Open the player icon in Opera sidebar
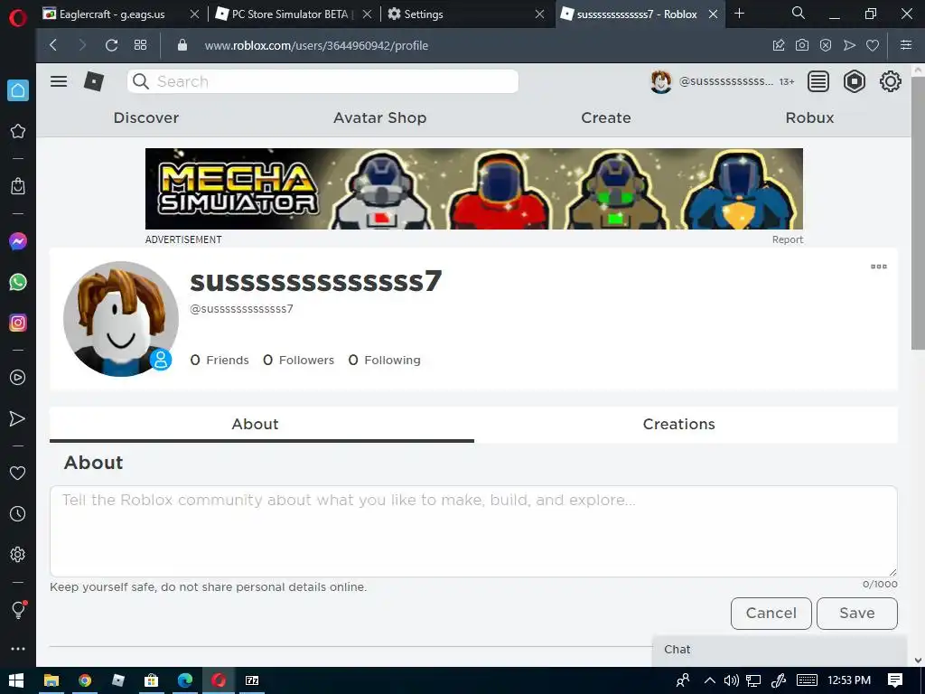This screenshot has width=925, height=694. click(18, 378)
